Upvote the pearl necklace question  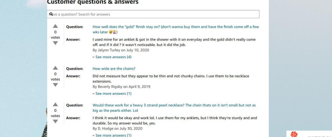(55, 104)
